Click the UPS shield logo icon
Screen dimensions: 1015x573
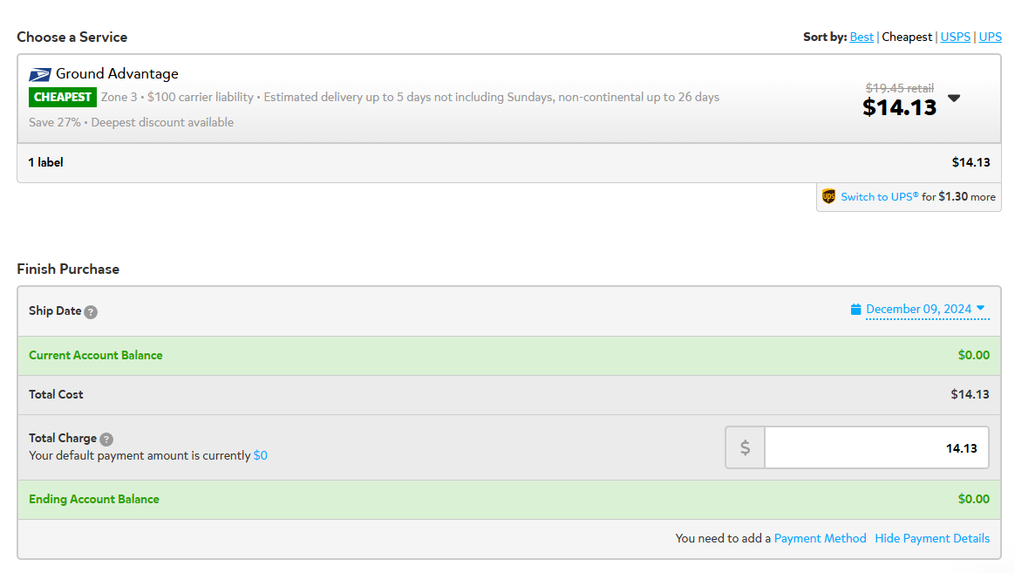click(828, 196)
